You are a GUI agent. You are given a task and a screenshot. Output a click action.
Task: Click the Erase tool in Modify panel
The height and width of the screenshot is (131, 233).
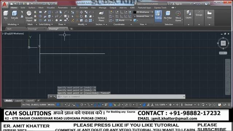click(x=73, y=20)
